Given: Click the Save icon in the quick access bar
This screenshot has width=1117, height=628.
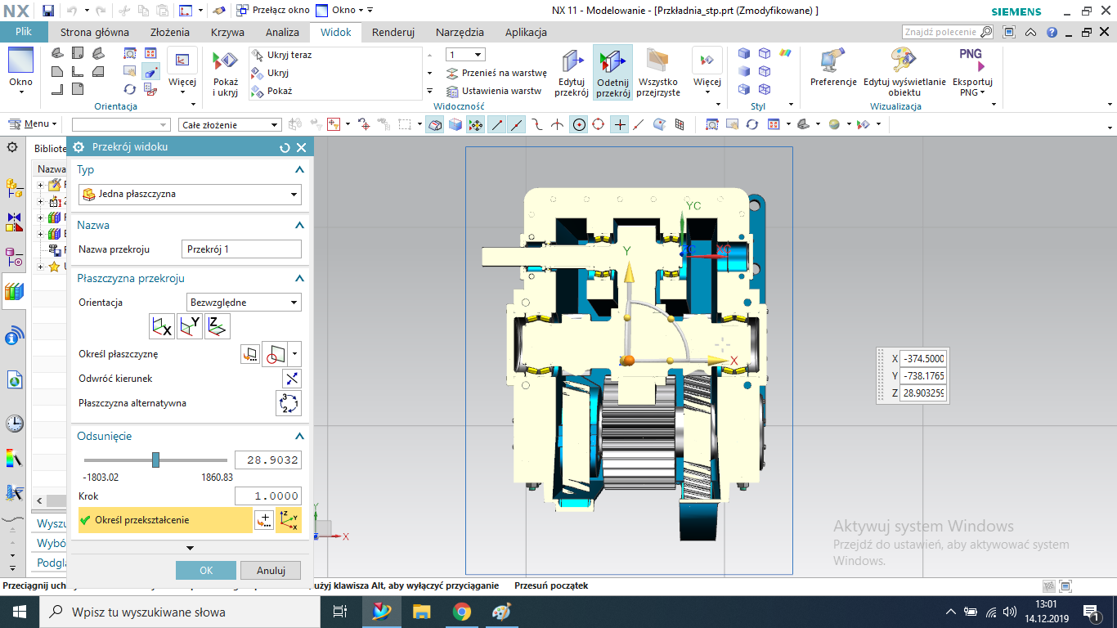Looking at the screenshot, I should [48, 11].
